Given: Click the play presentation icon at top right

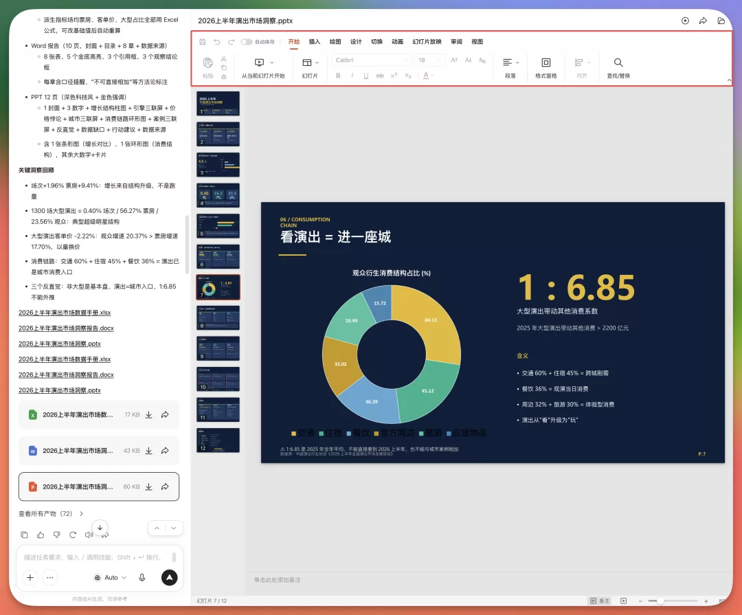Looking at the screenshot, I should (x=685, y=21).
